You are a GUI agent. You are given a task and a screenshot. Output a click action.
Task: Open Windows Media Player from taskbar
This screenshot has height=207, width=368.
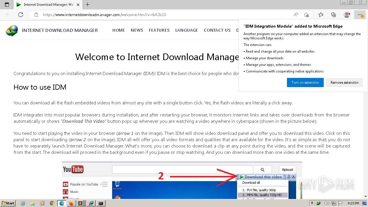pos(42,203)
